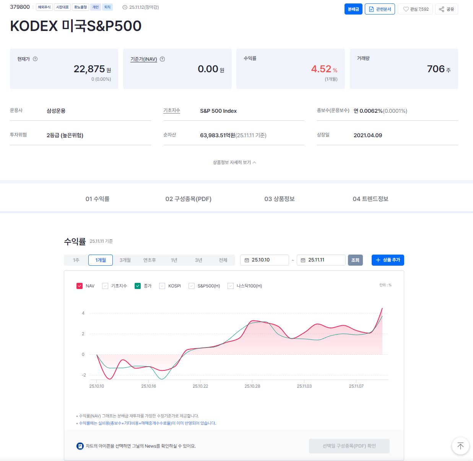Click the 상품 추가 button
This screenshot has width=473, height=461.
pyautogui.click(x=388, y=260)
